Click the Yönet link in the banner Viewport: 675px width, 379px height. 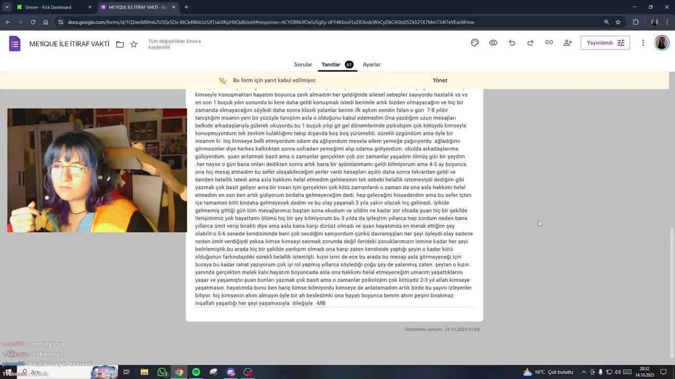(440, 81)
